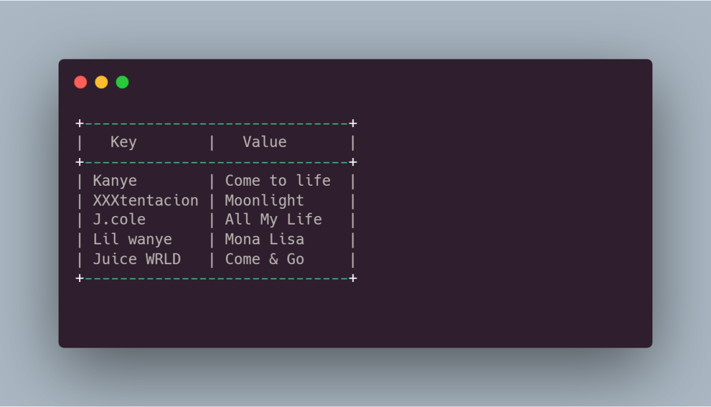Select the Kanye table entry
Screen dimensions: 711x407
click(115, 181)
